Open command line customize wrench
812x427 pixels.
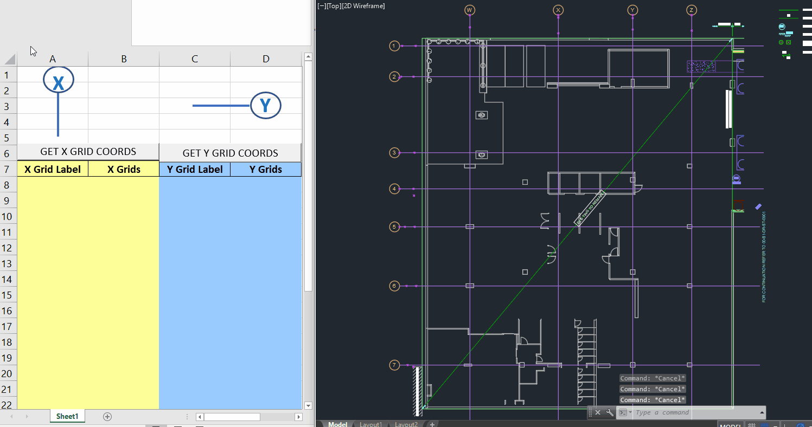click(x=609, y=412)
